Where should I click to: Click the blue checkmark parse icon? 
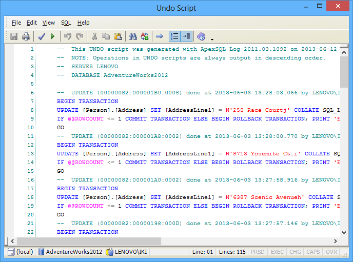point(42,36)
